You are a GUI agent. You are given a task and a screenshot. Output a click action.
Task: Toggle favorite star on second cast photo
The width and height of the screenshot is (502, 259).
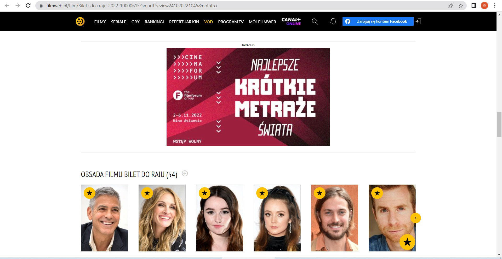pyautogui.click(x=147, y=193)
